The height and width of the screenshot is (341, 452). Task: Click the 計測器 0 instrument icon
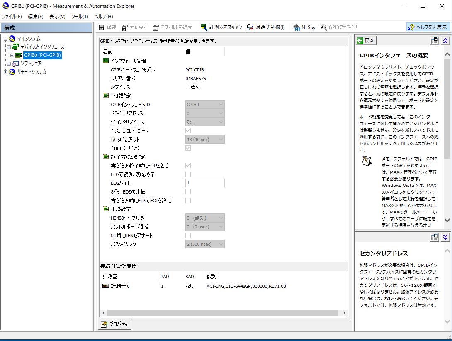pos(106,286)
